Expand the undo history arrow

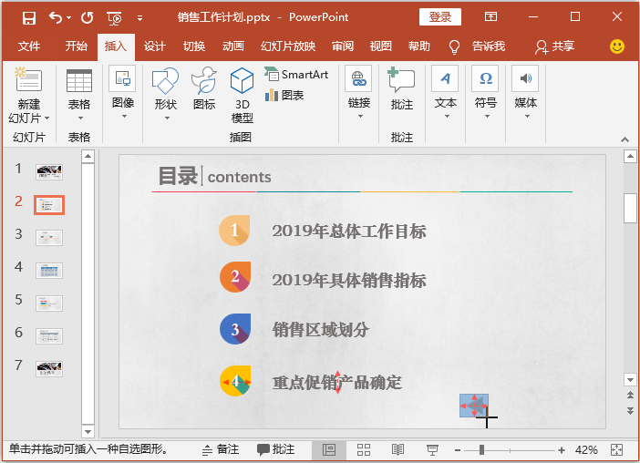(68, 17)
